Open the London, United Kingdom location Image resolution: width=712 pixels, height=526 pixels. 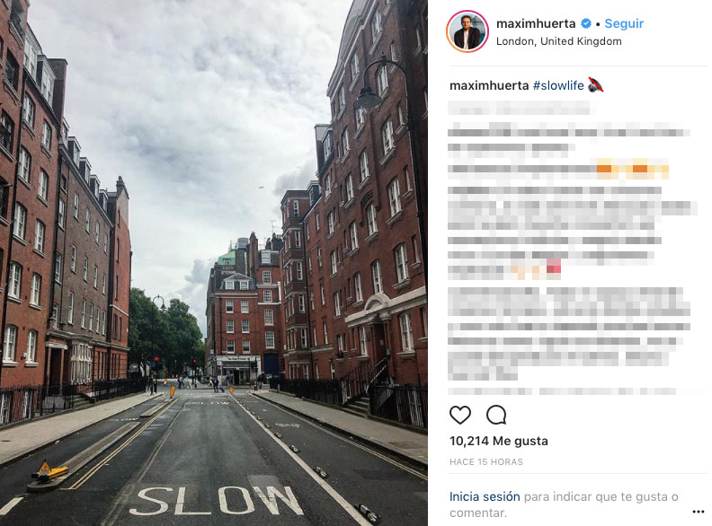pos(558,41)
